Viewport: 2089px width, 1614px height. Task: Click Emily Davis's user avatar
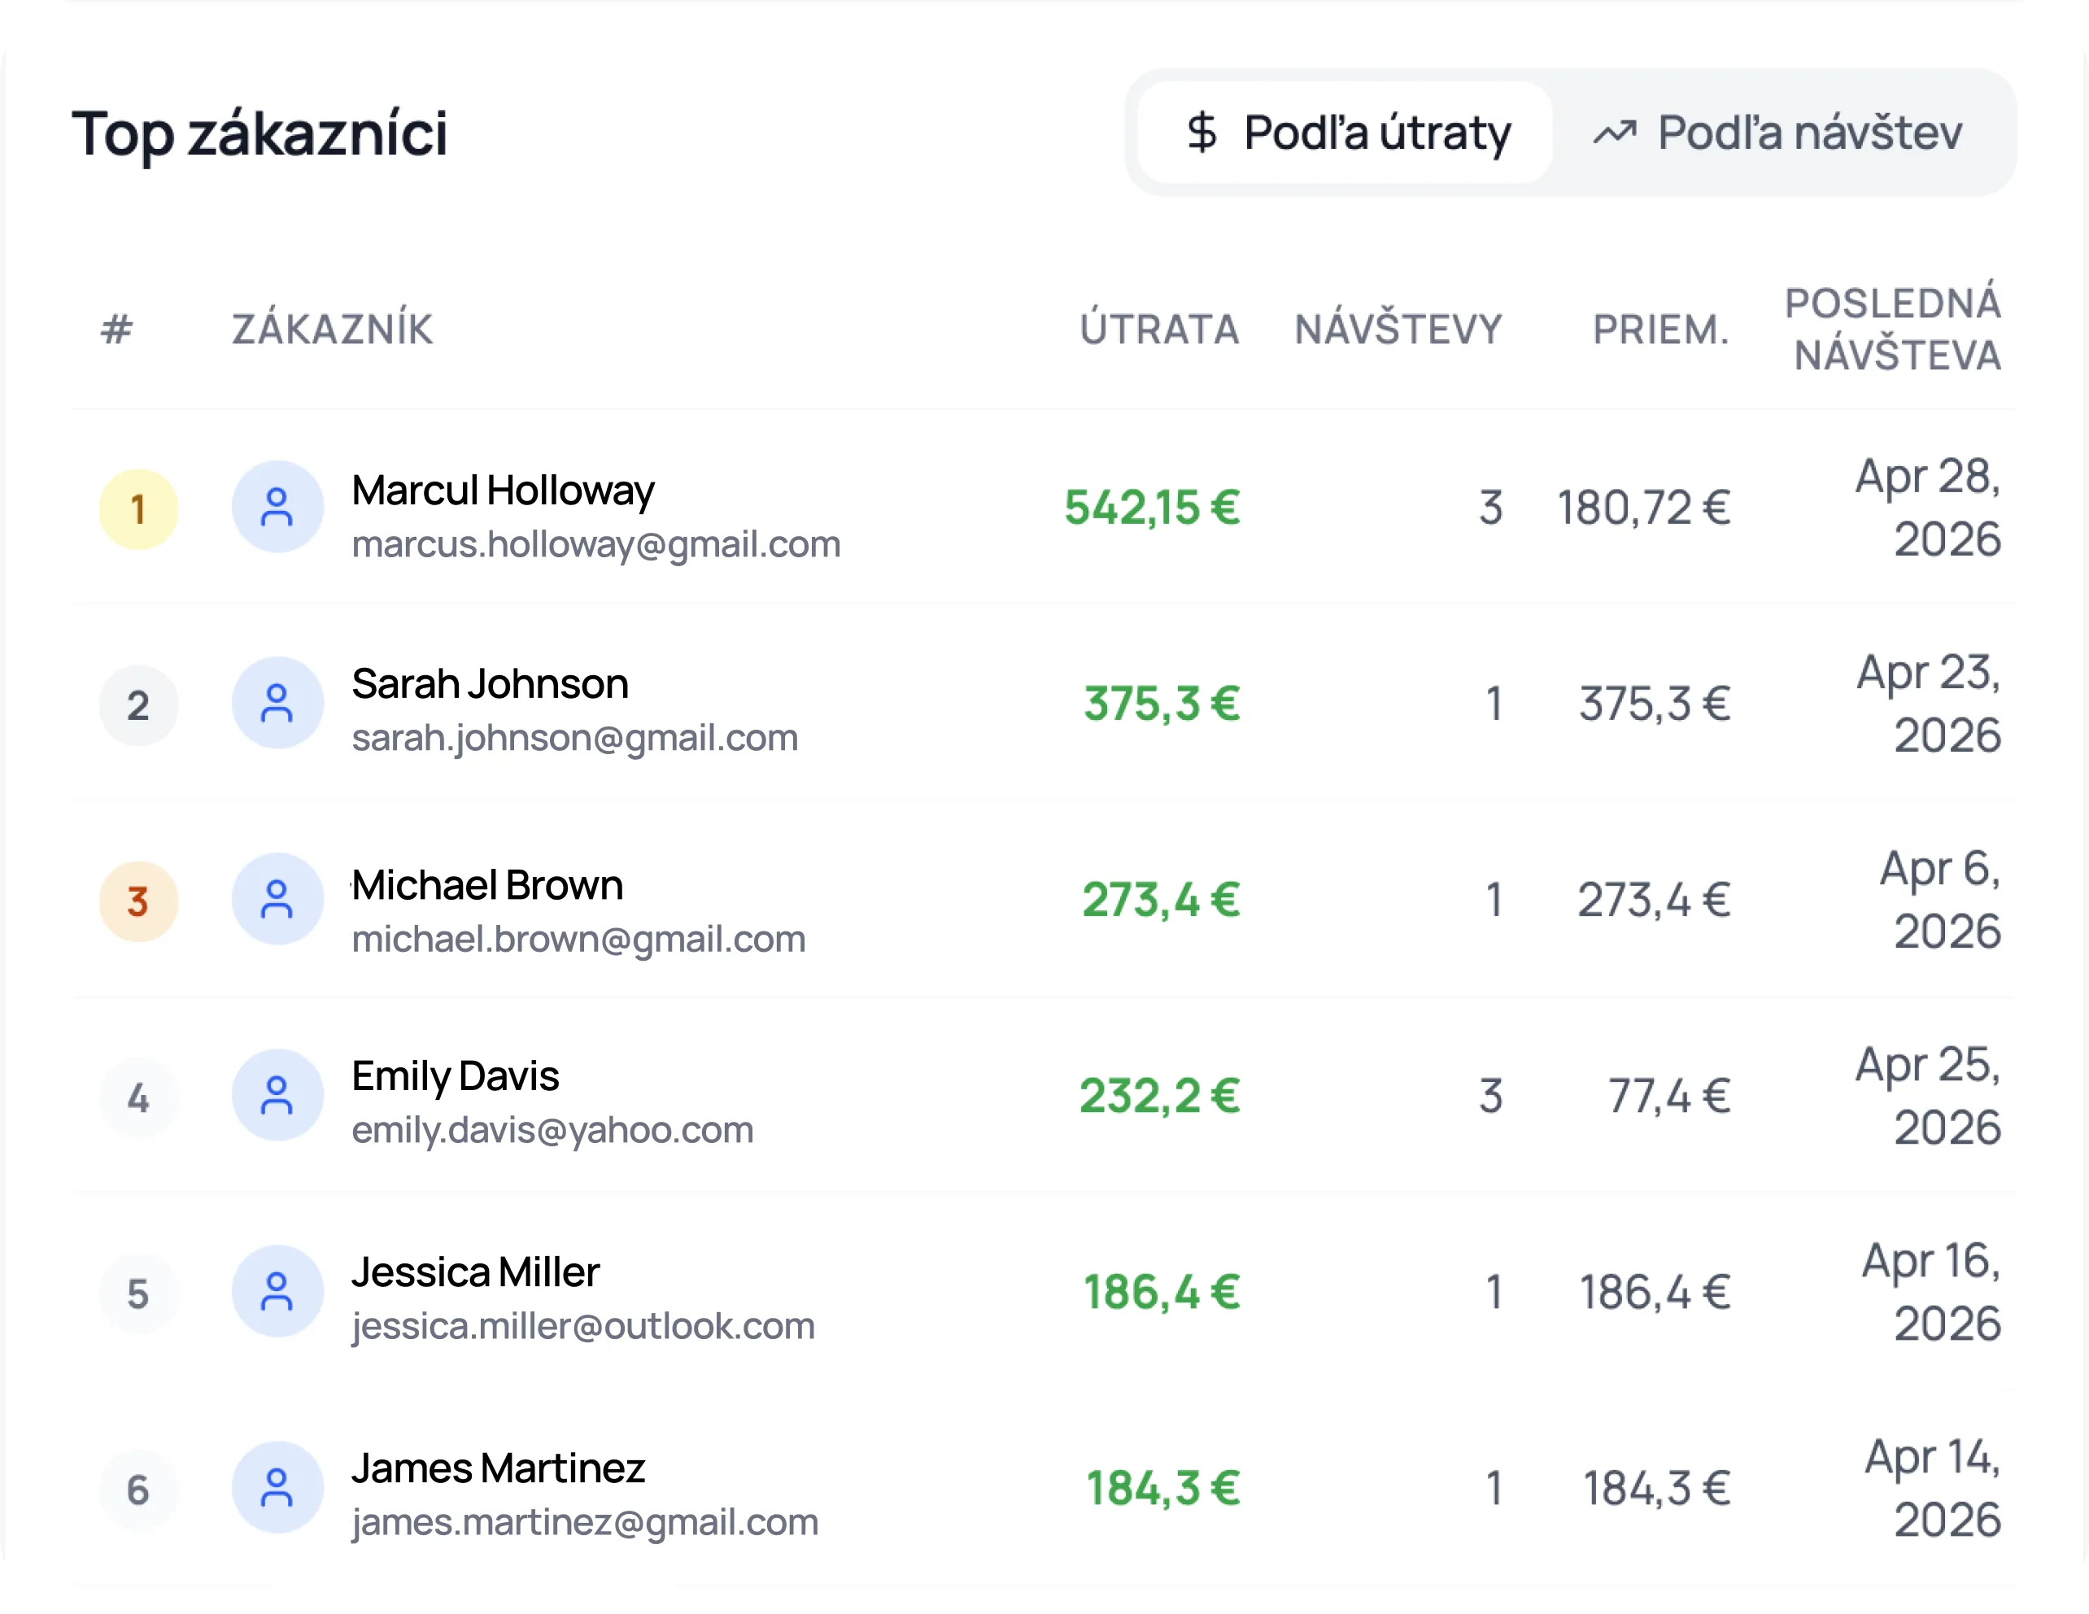click(277, 1096)
